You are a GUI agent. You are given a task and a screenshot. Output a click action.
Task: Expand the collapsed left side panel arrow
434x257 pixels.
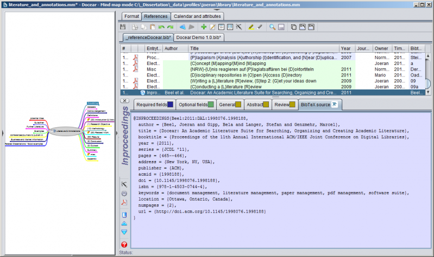(3, 133)
